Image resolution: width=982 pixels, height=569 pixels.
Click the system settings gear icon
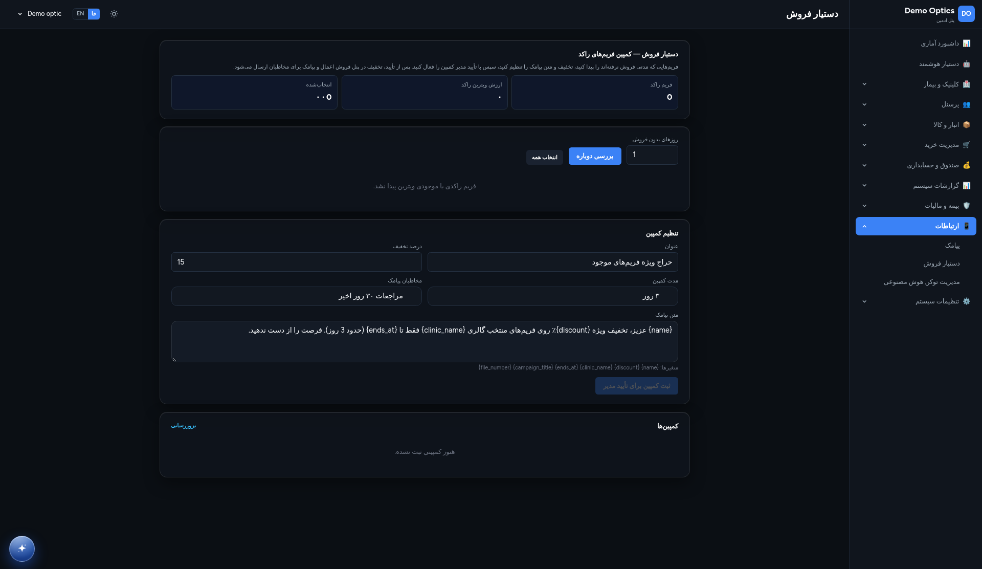coord(966,301)
